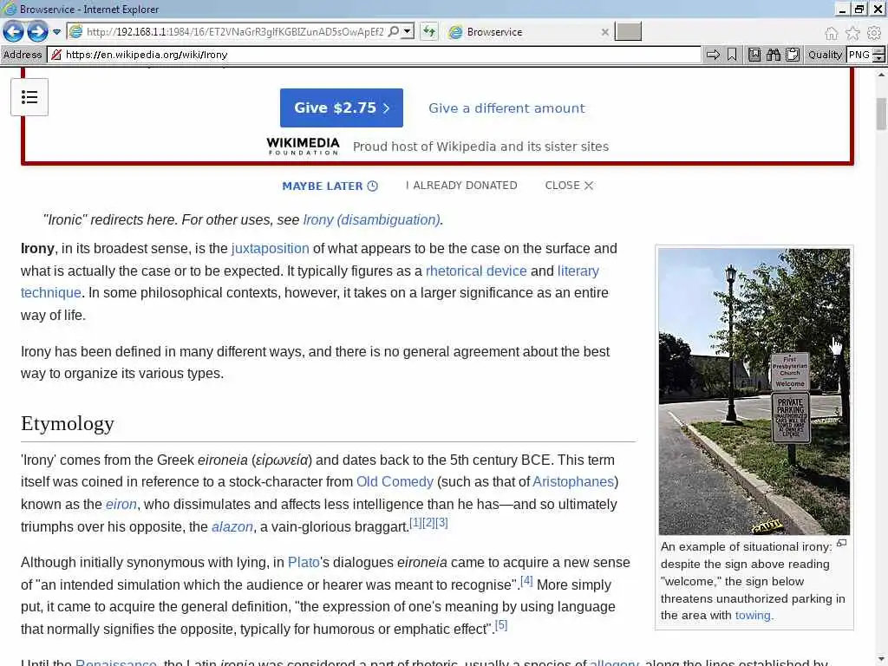888x666 pixels.
Task: Open the juxtaposition link
Action: click(271, 249)
